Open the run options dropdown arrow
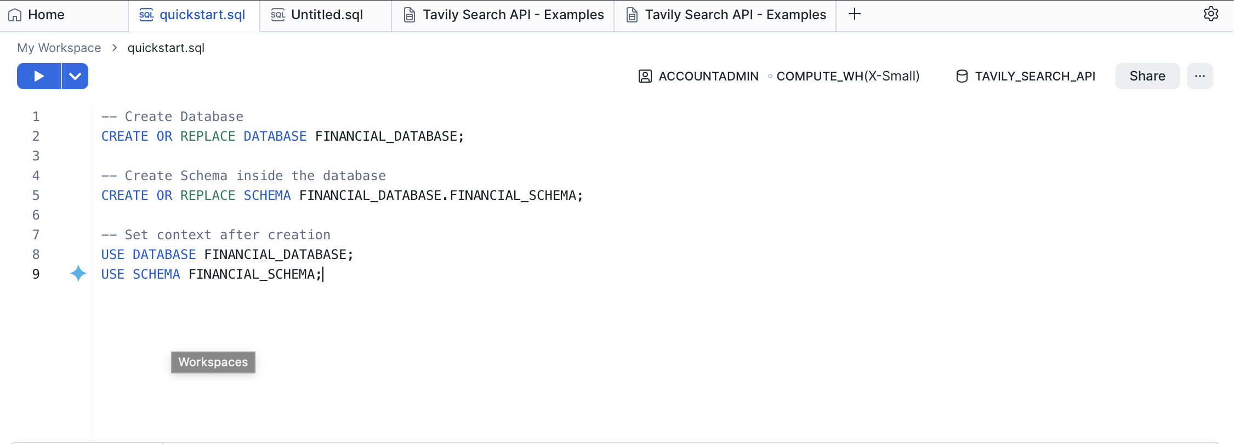1234x444 pixels. [75, 76]
